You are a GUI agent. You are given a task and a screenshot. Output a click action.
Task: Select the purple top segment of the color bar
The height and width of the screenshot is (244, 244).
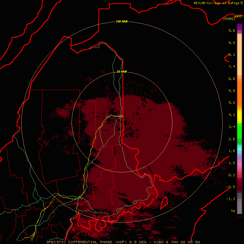[239, 27]
